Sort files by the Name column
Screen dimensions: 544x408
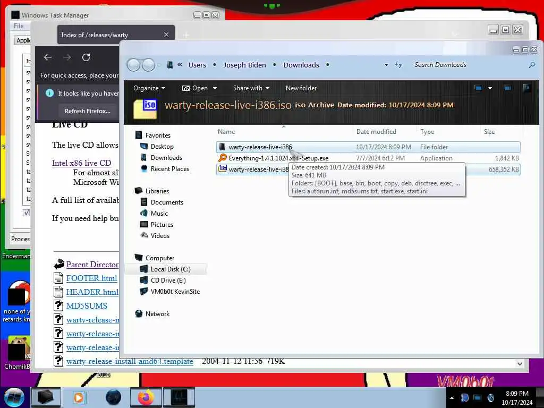coord(226,132)
